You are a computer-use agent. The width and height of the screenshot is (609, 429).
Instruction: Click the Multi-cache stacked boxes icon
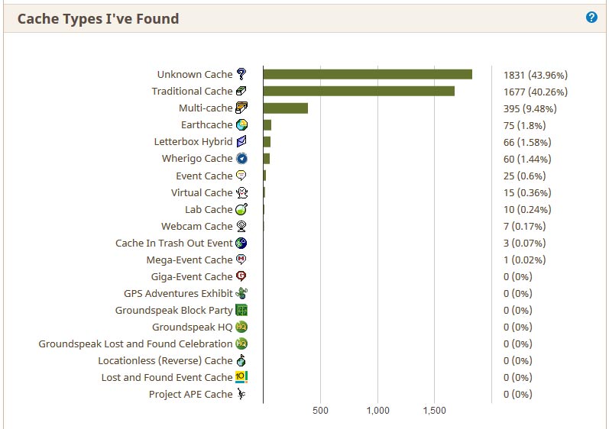pos(241,108)
